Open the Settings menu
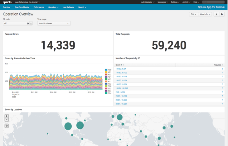Viewport: 228px width, 146px height. pos(175,2)
